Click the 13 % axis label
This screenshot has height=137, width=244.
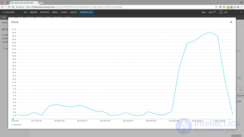[14, 76]
